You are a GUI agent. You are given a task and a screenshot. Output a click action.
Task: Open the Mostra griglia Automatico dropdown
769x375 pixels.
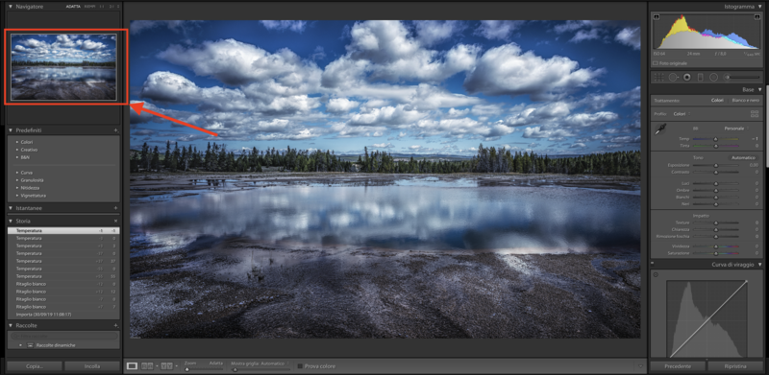[260, 363]
